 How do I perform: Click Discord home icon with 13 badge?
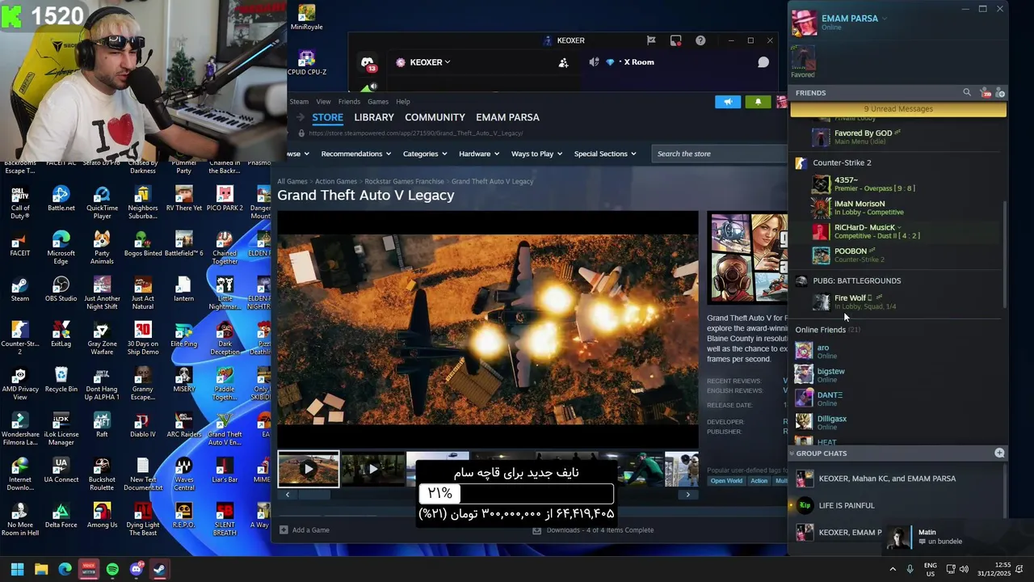point(368,63)
